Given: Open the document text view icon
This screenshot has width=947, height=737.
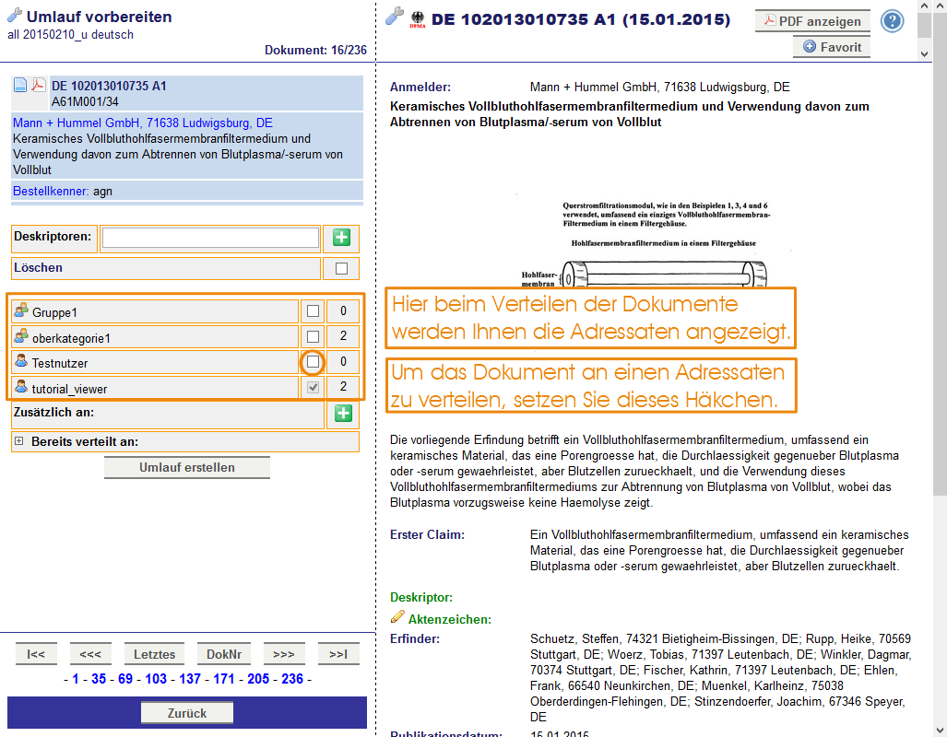Looking at the screenshot, I should (20, 85).
